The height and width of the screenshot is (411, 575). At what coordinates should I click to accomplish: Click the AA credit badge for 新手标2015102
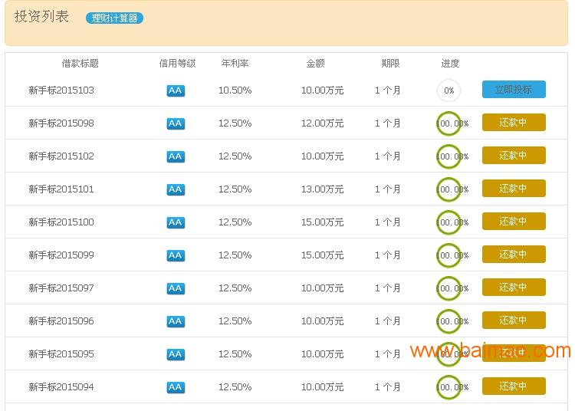[x=176, y=156]
